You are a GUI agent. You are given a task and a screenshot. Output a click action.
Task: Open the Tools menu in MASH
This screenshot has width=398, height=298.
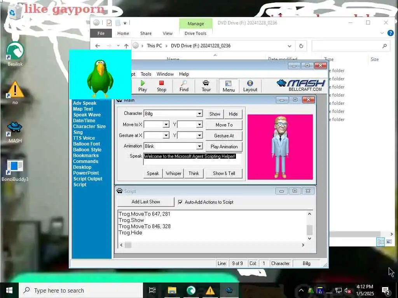click(146, 74)
